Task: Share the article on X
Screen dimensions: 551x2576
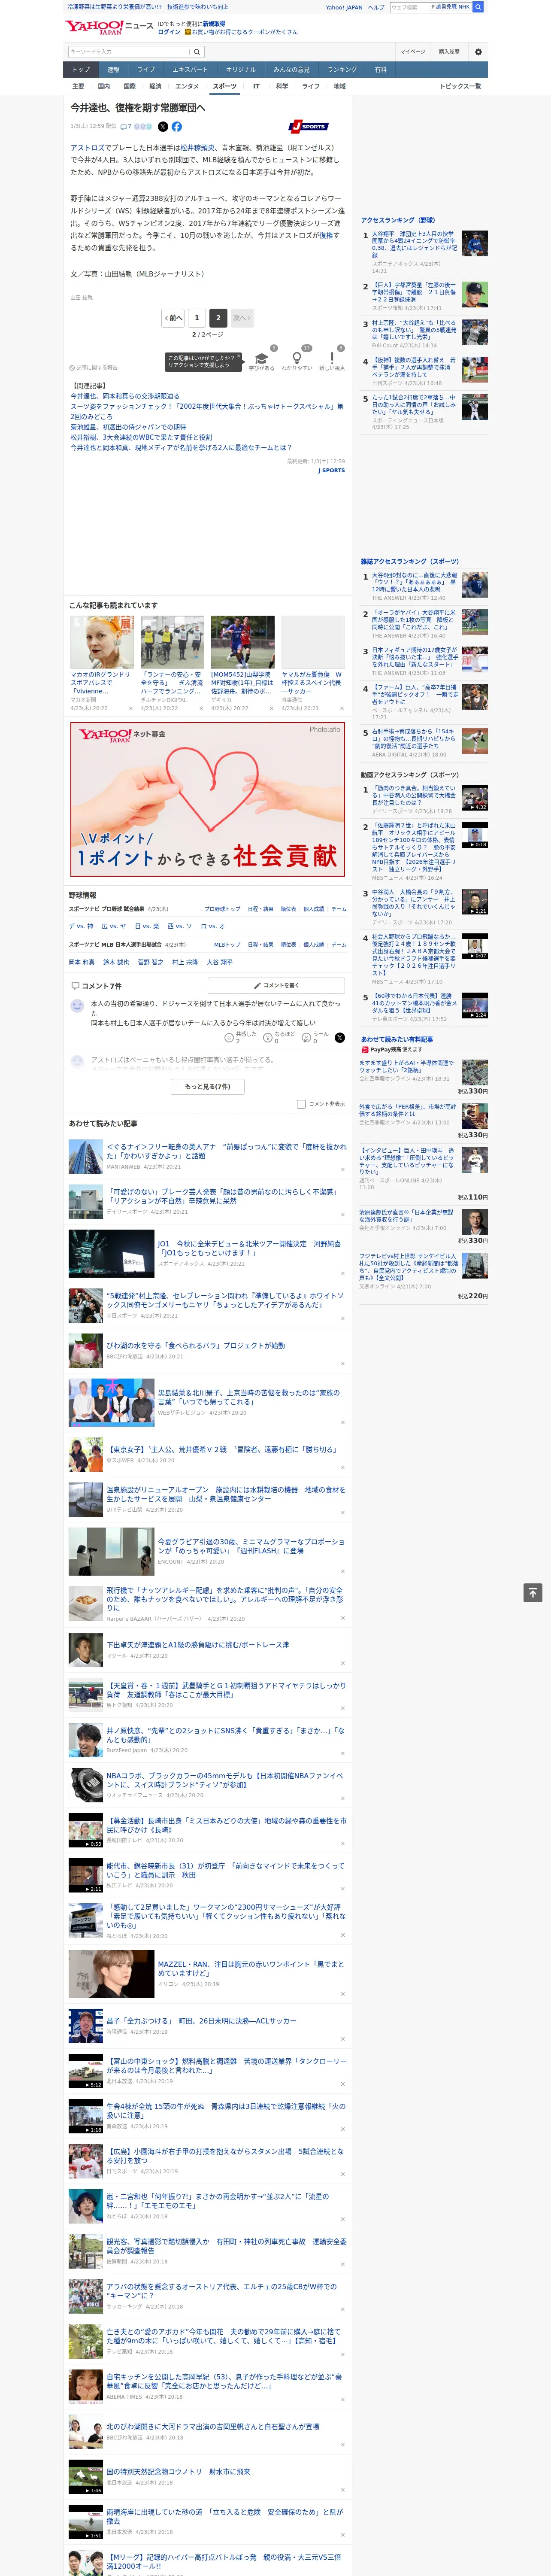Action: pos(163,127)
